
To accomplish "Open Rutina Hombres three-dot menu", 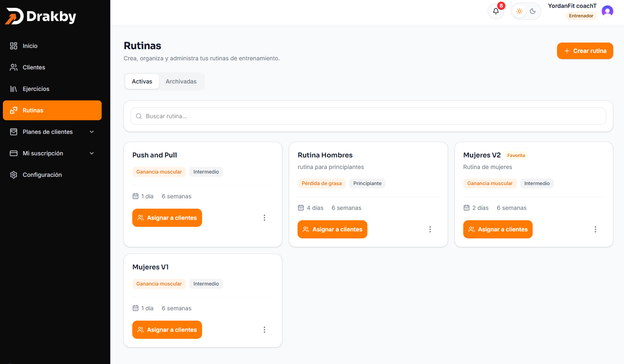I will 430,229.
